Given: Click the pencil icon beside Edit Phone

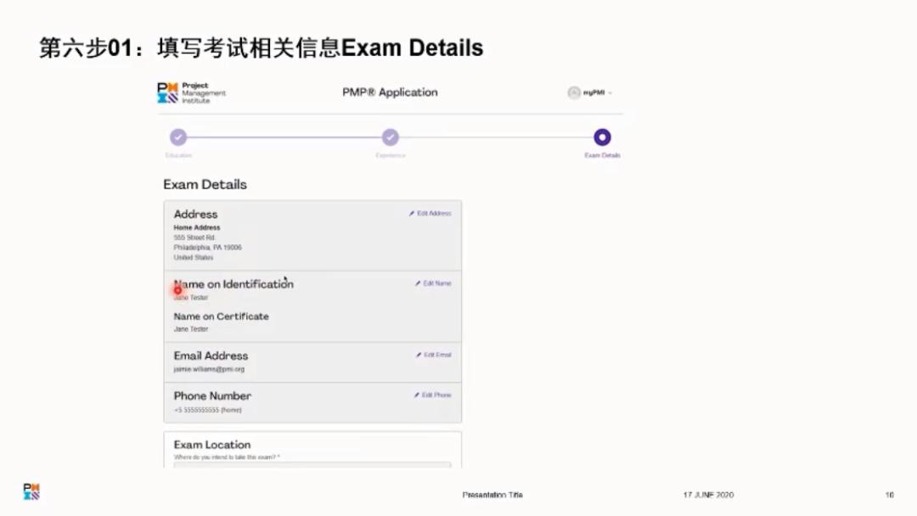Looking at the screenshot, I should click(417, 395).
